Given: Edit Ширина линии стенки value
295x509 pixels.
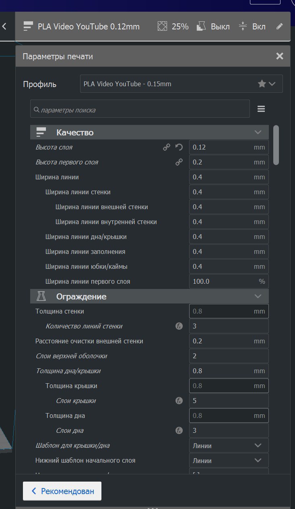Looking at the screenshot, I should point(229,192).
